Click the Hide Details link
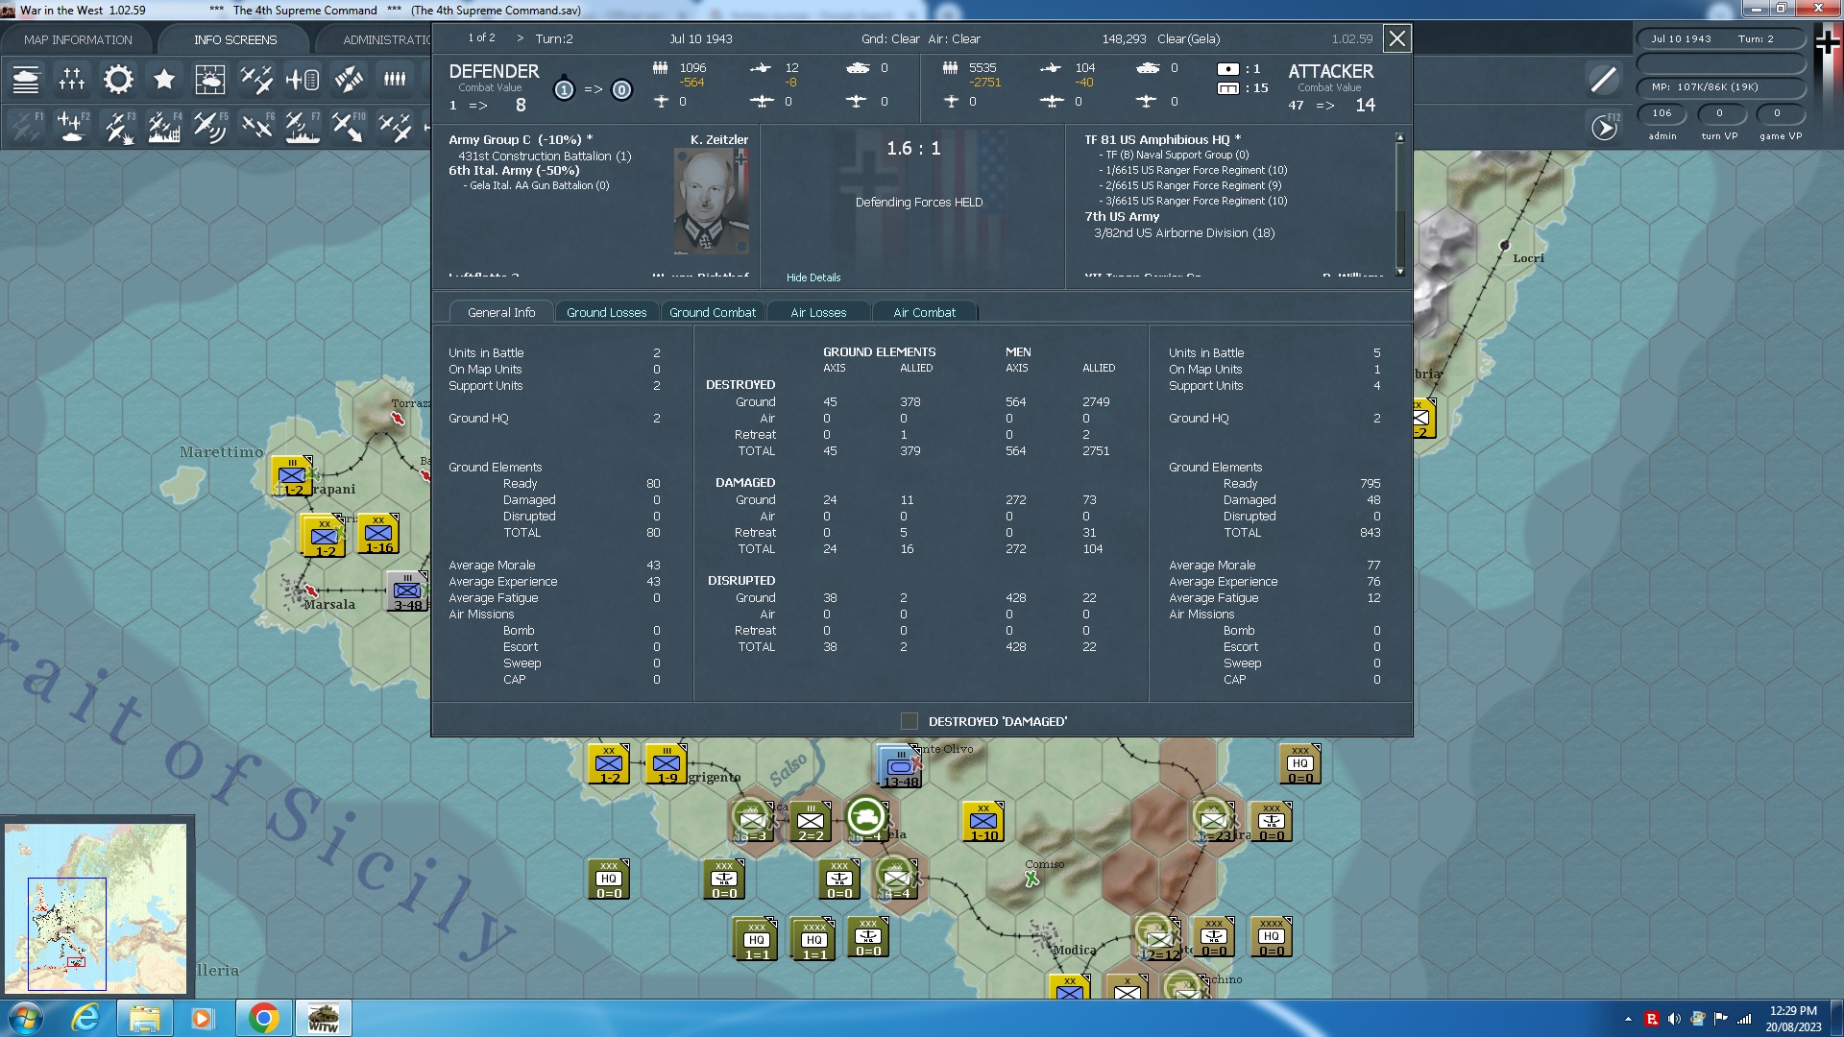Viewport: 1844px width, 1037px height. 813,277
